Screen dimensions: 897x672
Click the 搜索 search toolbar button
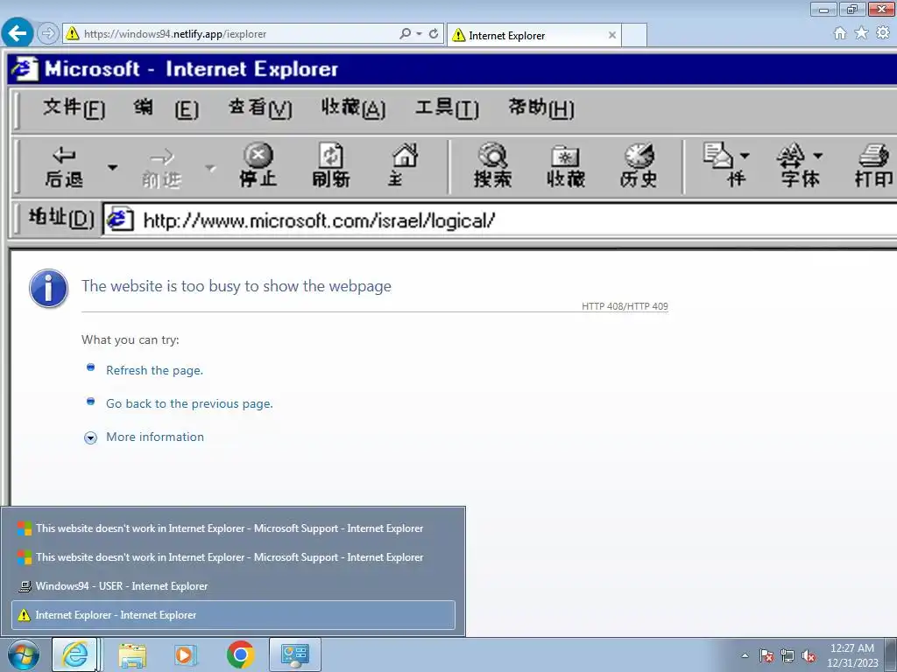492,165
